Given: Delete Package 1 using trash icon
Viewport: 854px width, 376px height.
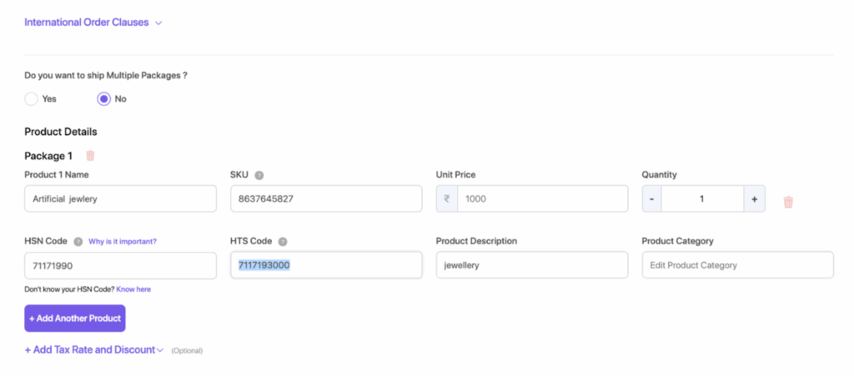Looking at the screenshot, I should click(x=91, y=155).
